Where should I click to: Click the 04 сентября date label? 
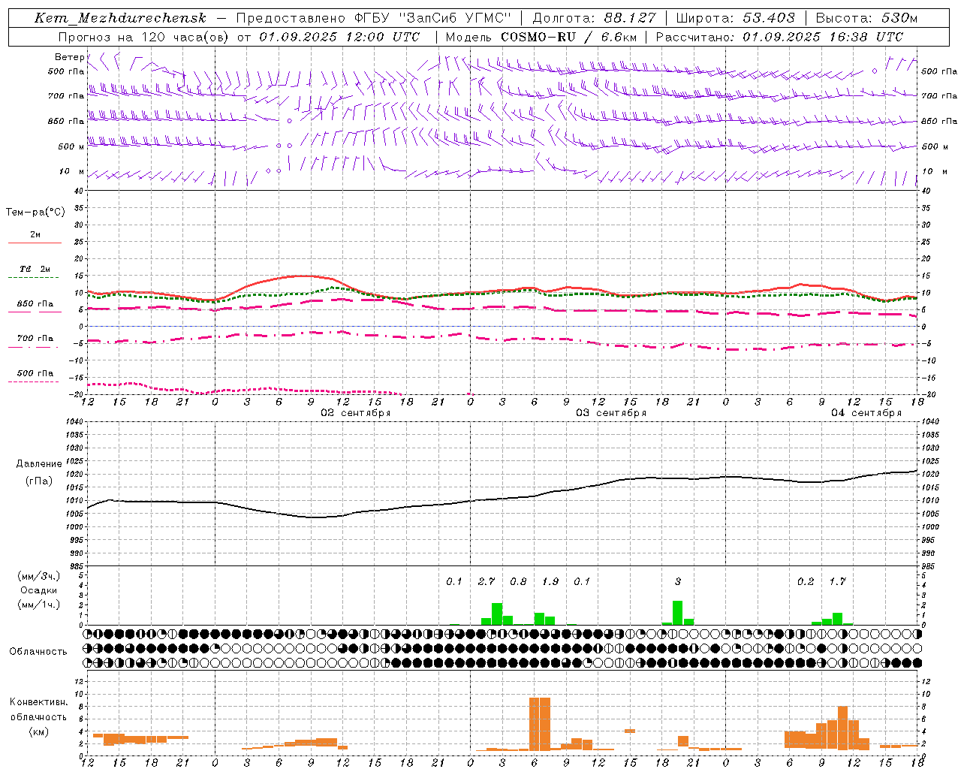pyautogui.click(x=866, y=413)
